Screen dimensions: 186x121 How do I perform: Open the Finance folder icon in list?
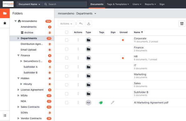(x=88, y=49)
